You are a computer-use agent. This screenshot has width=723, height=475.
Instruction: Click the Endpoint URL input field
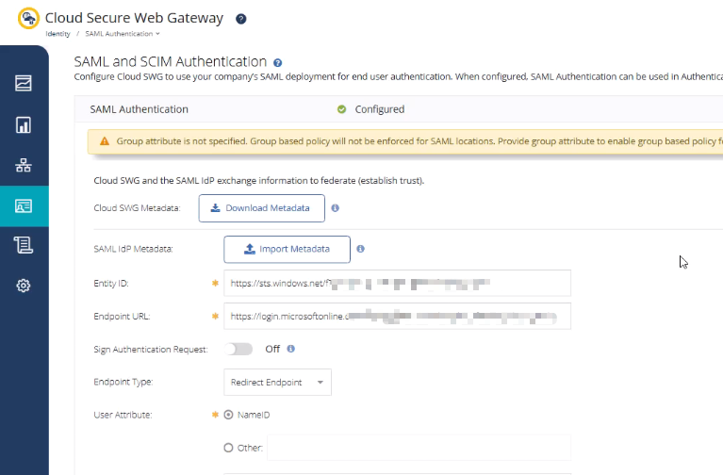(x=398, y=317)
